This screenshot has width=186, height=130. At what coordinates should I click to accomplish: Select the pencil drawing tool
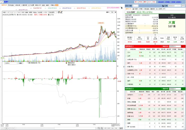click(x=61, y=12)
